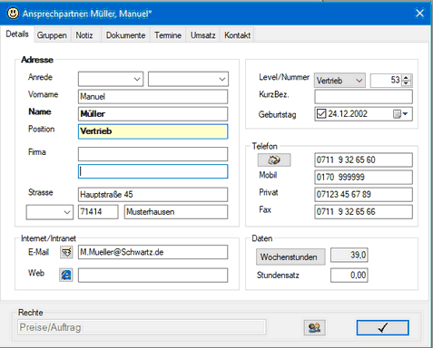Image resolution: width=433 pixels, height=348 pixels.
Task: Click the postal code field 71414
Action: [x=98, y=212]
